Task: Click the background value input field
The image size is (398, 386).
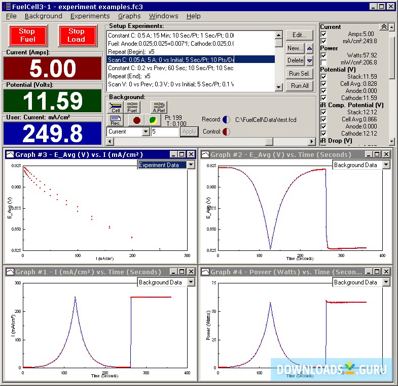Action: (x=165, y=132)
